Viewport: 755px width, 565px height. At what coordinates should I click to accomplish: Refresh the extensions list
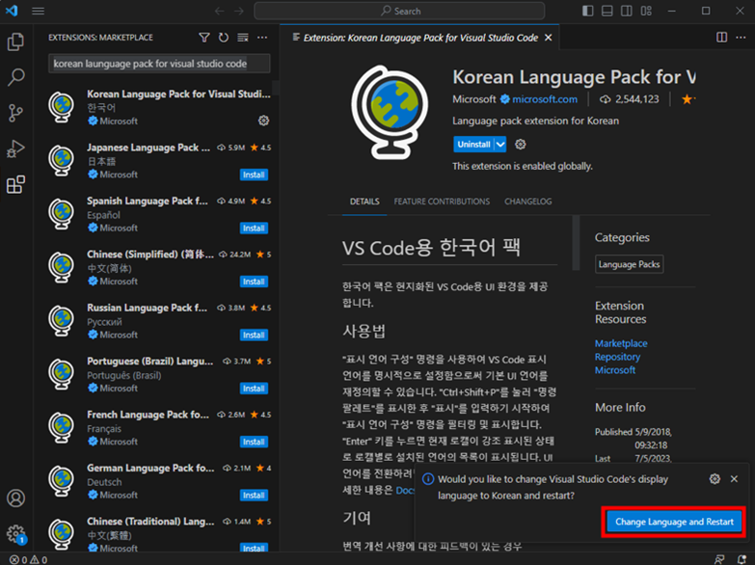click(224, 37)
